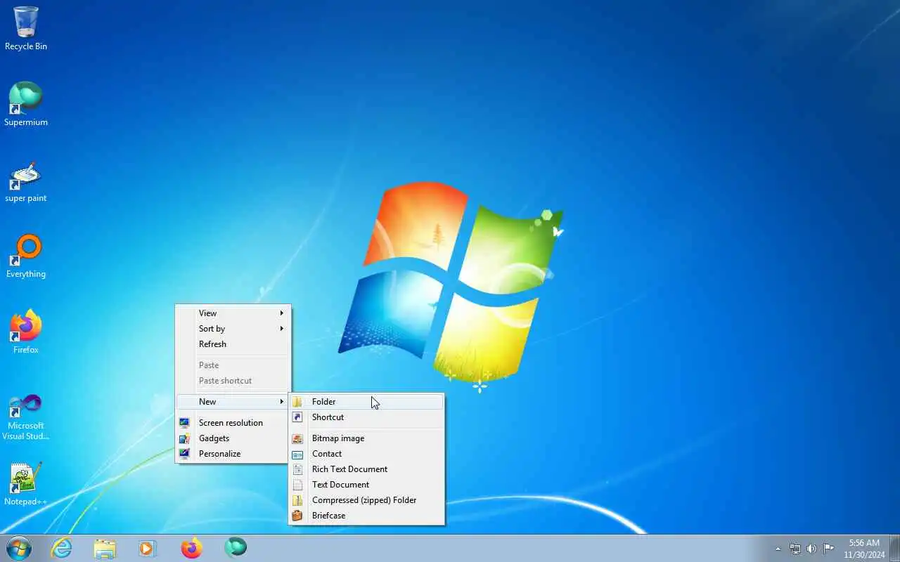Screen dimensions: 900x562
Task: Create a new Compressed (zipped) Folder
Action: (x=367, y=500)
